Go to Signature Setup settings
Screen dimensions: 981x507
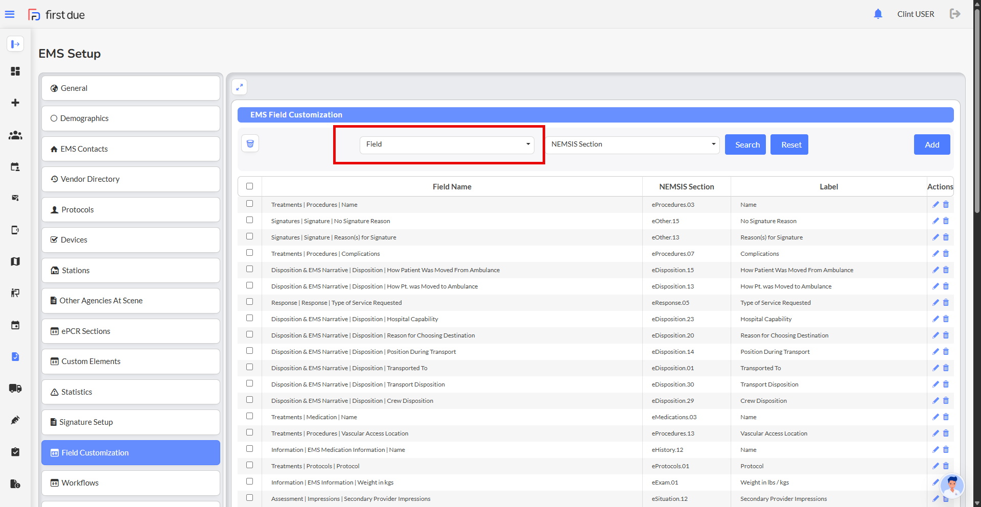[131, 422]
